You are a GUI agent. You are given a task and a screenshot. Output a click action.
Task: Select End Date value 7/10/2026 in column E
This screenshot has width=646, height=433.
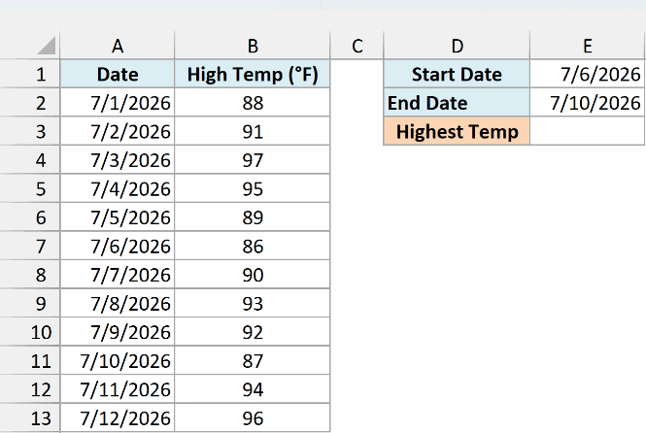[588, 103]
